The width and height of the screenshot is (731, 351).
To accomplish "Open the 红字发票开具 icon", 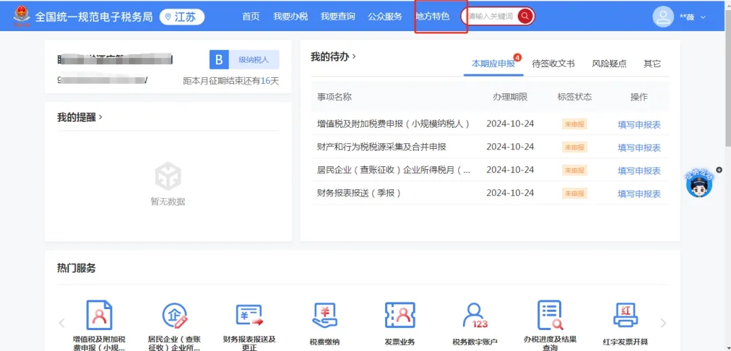I will [625, 315].
